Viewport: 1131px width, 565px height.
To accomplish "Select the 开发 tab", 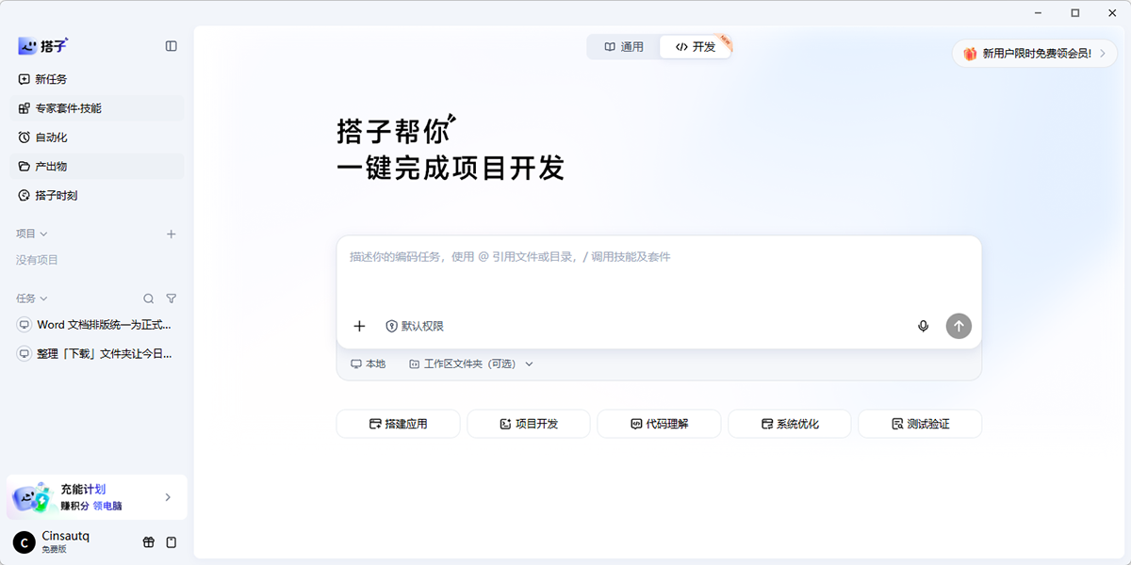I will coord(696,47).
